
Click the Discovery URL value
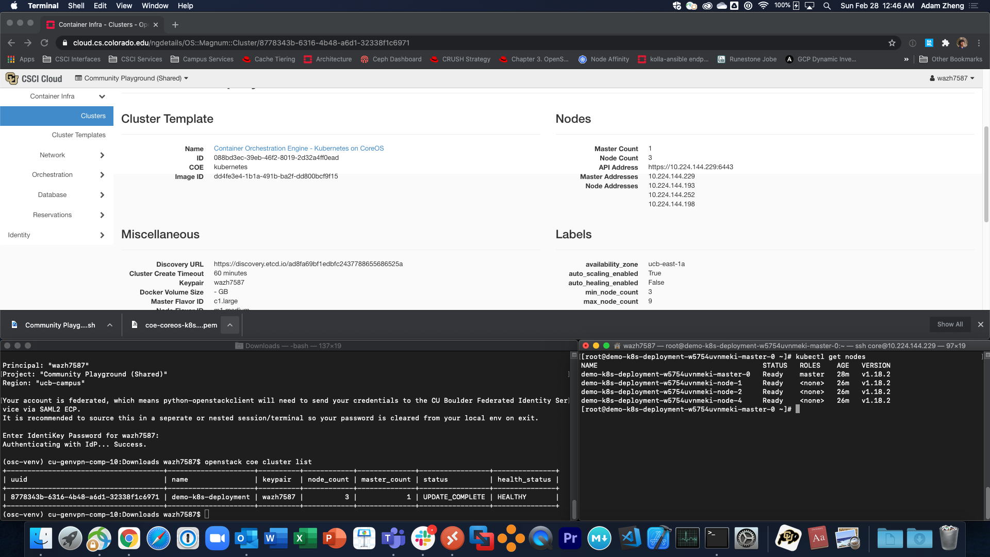click(x=308, y=264)
